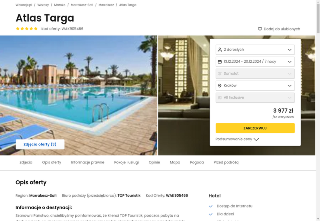Open Zdjęcia oferty (3) photo gallery

(40, 144)
